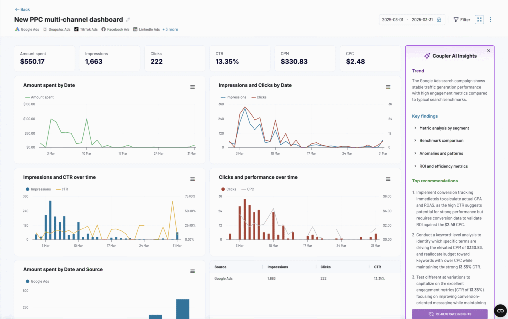Sort table by CTR column header
Viewport: 508px width, 319px height.
(377, 267)
